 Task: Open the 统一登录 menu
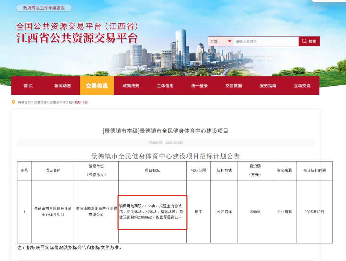pyautogui.click(x=199, y=85)
